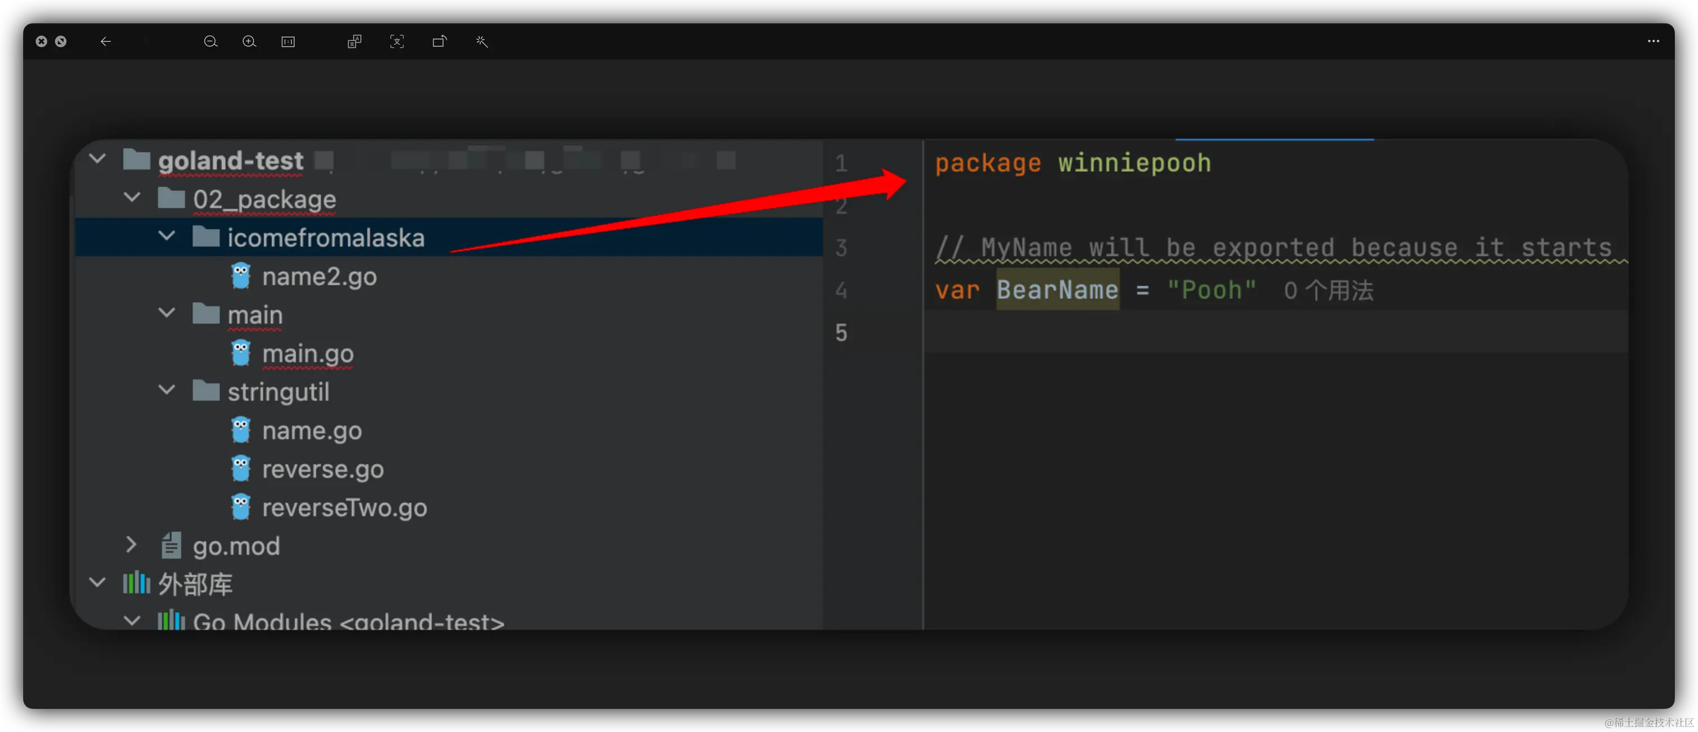Click the zoom in magnifier icon
The width and height of the screenshot is (1698, 732).
tap(249, 42)
